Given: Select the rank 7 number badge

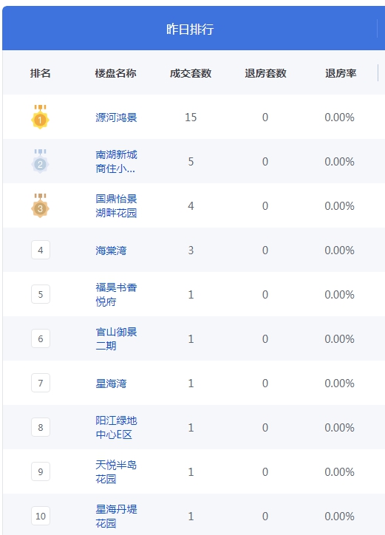Looking at the screenshot, I should pyautogui.click(x=41, y=384).
